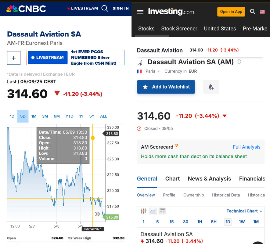Select the table view chart icon
The image size is (270, 244).
(x=162, y=211)
